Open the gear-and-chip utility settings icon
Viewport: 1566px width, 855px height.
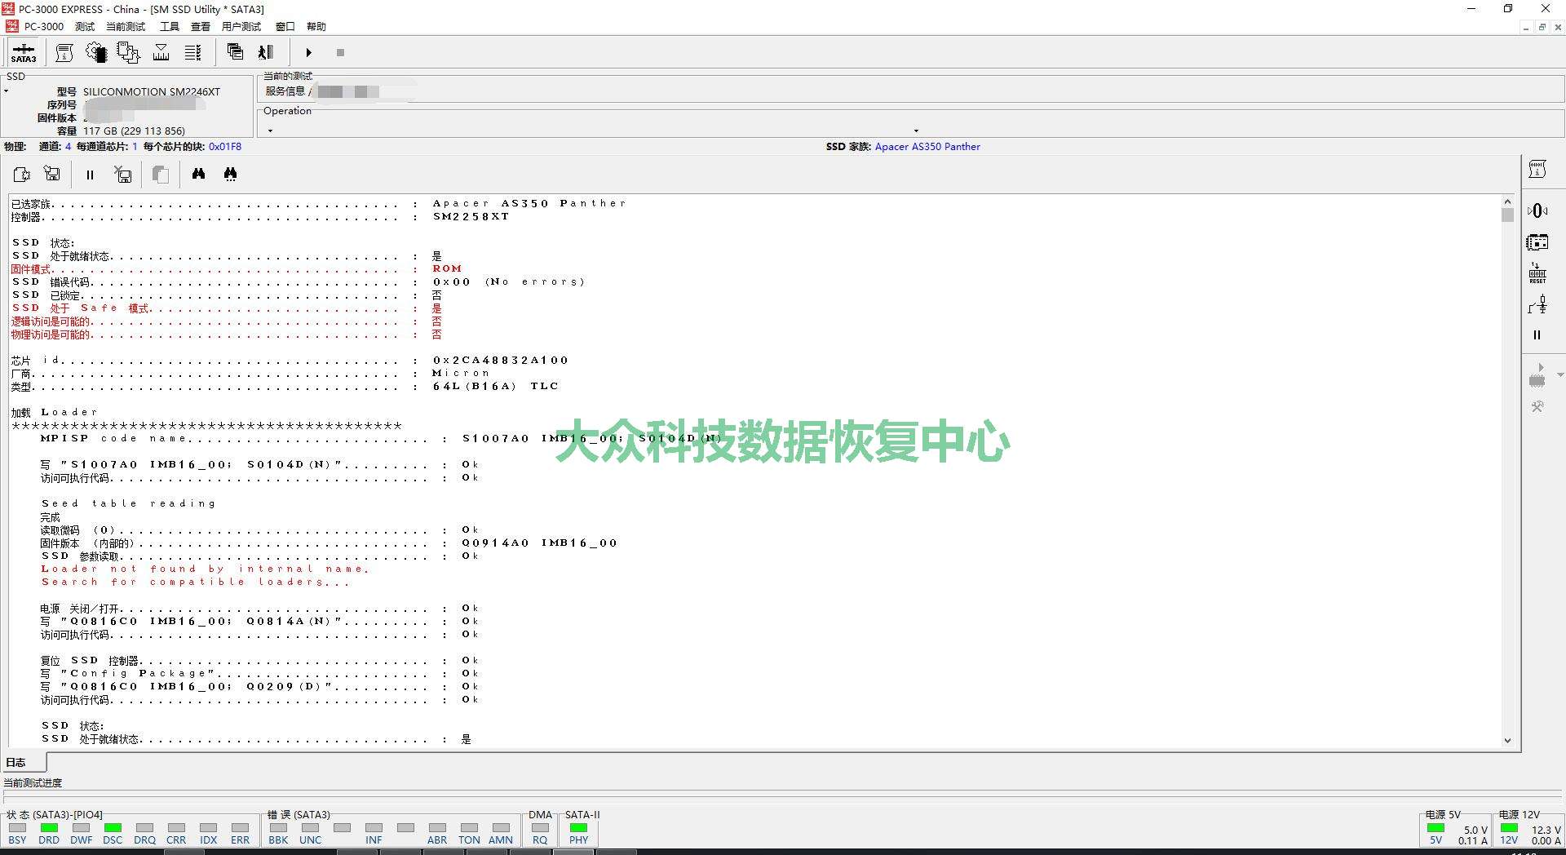[96, 53]
